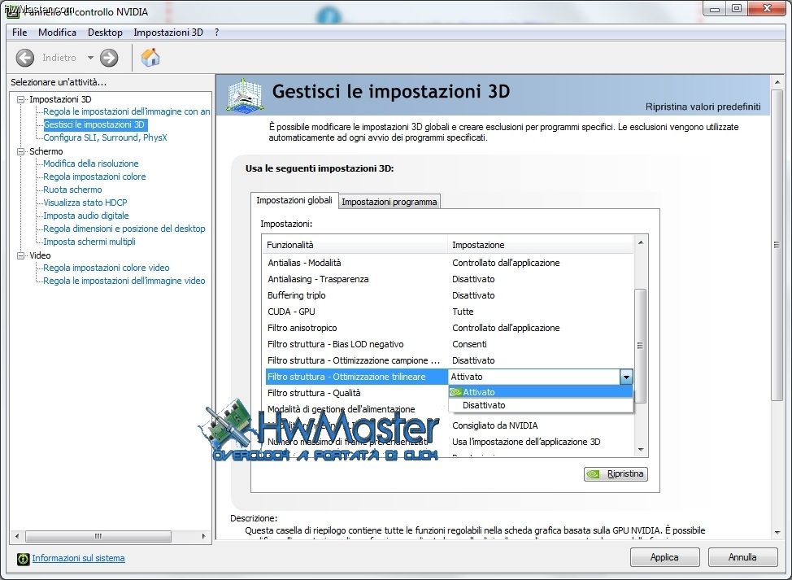Click the Impostazione column header
This screenshot has height=580, width=792.
coord(540,245)
